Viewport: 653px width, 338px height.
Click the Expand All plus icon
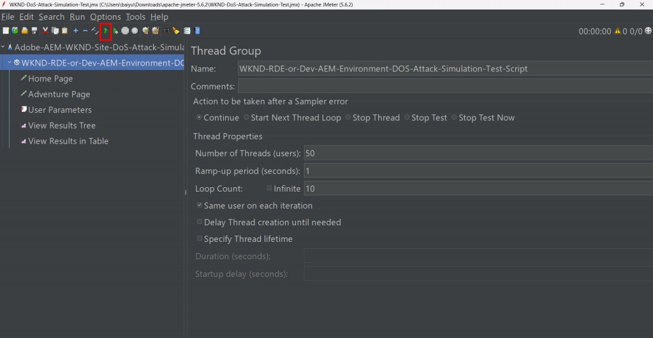(75, 31)
